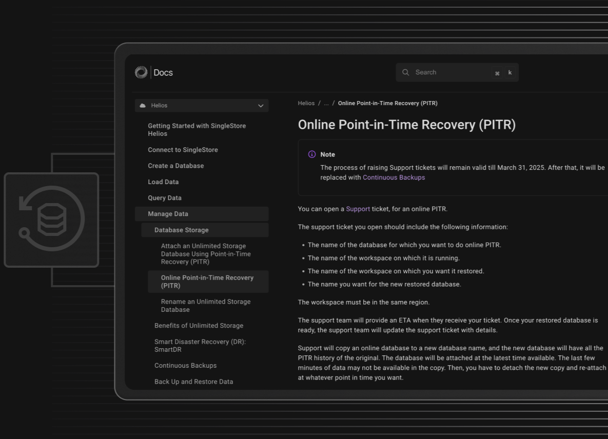Expand the breadcrumb ellipsis

[326, 104]
